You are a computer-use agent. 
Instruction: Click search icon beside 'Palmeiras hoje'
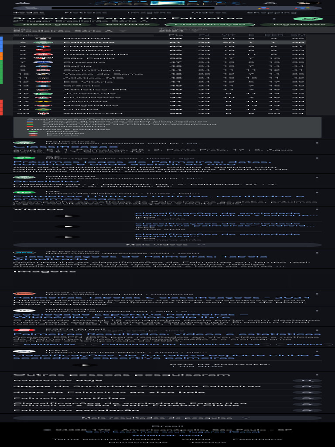click(308, 381)
